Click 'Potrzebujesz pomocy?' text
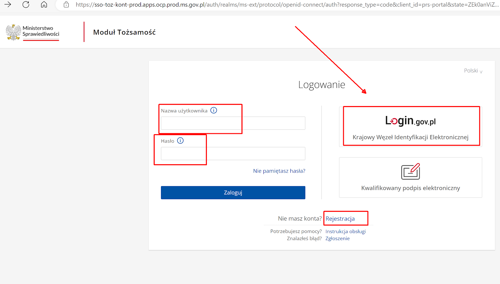 (296, 231)
